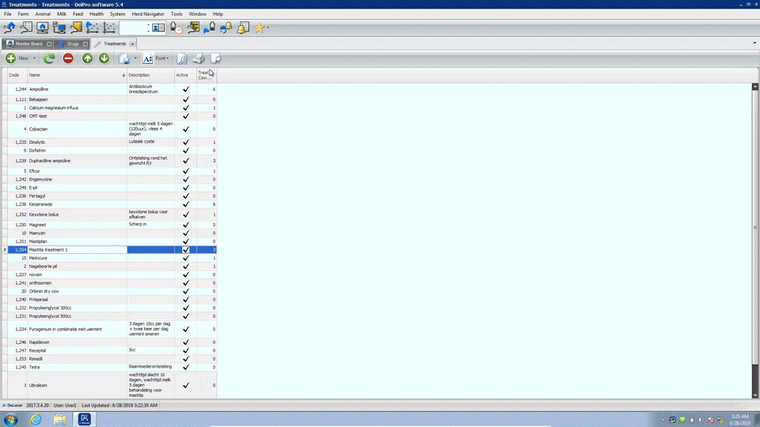Click the colored grid sheet icon
This screenshot has height=427, width=760.
coord(193,28)
